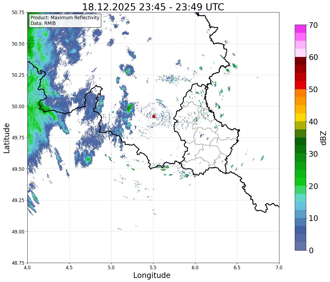
Task: Click the latitude tick label 50.25
Action: click(18, 75)
